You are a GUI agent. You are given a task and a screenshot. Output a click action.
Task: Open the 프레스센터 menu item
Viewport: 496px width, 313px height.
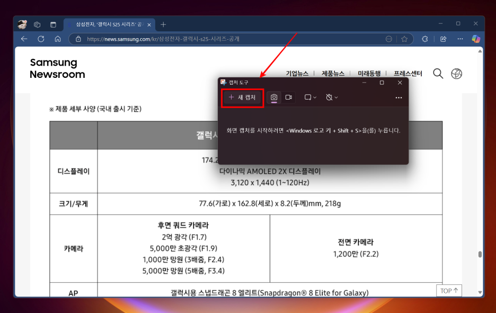[x=408, y=73]
